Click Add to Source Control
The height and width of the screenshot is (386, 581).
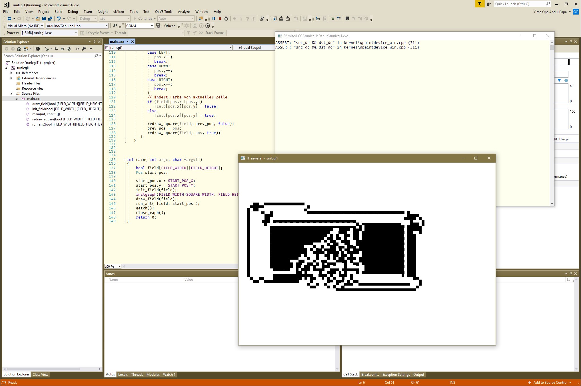pyautogui.click(x=550, y=383)
